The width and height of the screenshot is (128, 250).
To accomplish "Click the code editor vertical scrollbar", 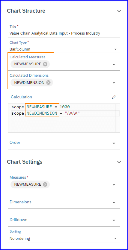I will 118,118.
